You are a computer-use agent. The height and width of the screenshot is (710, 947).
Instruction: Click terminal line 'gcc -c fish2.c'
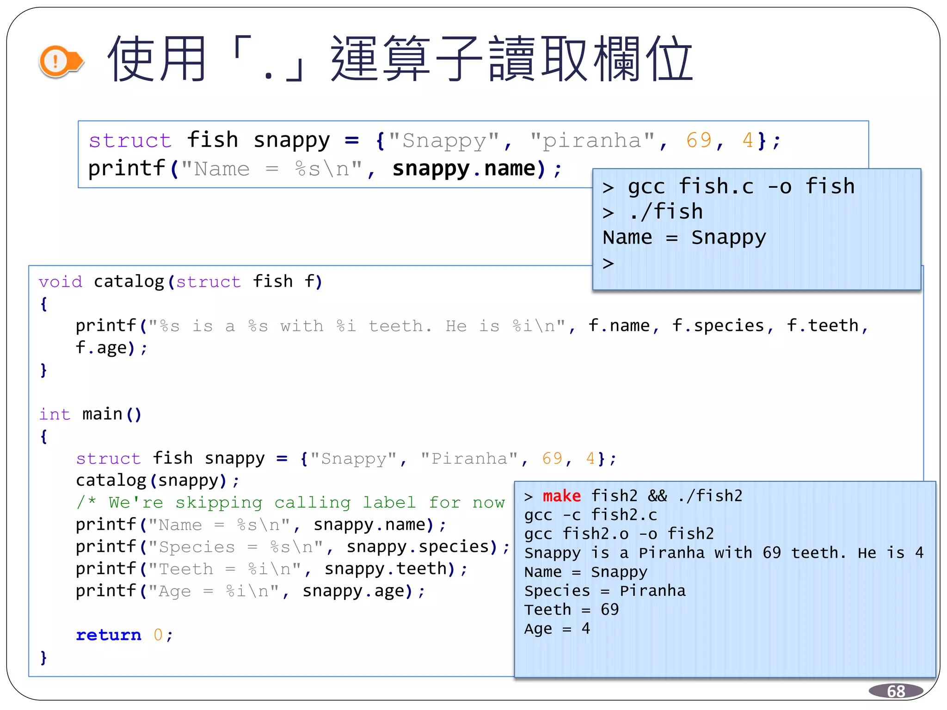pos(590,515)
